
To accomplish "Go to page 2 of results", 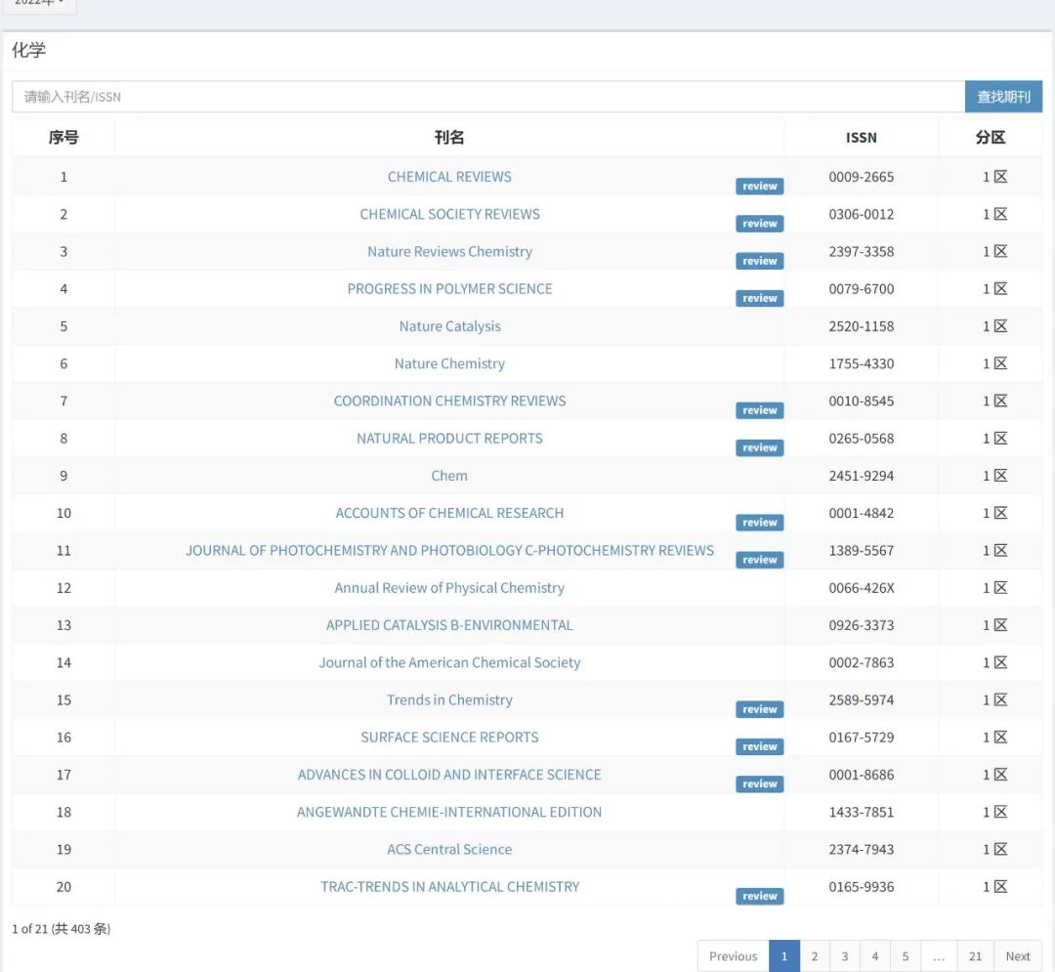I will pyautogui.click(x=814, y=956).
